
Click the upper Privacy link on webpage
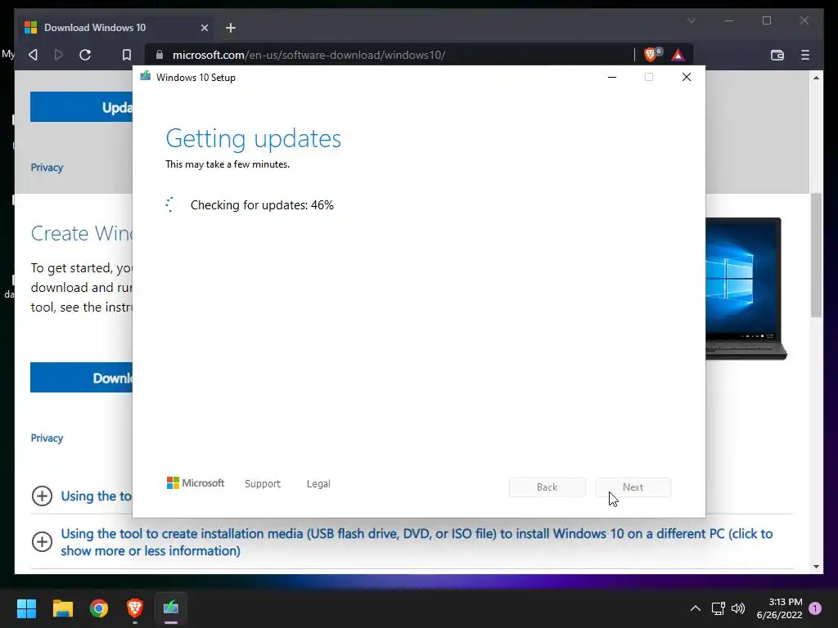(47, 168)
